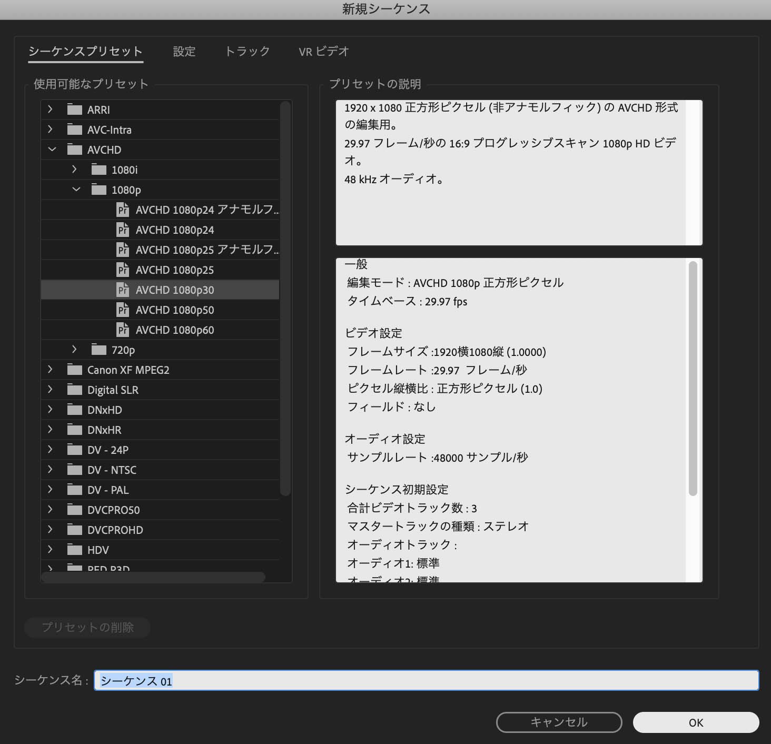Click the DVCPROHD folder label
The image size is (771, 744).
(x=115, y=530)
